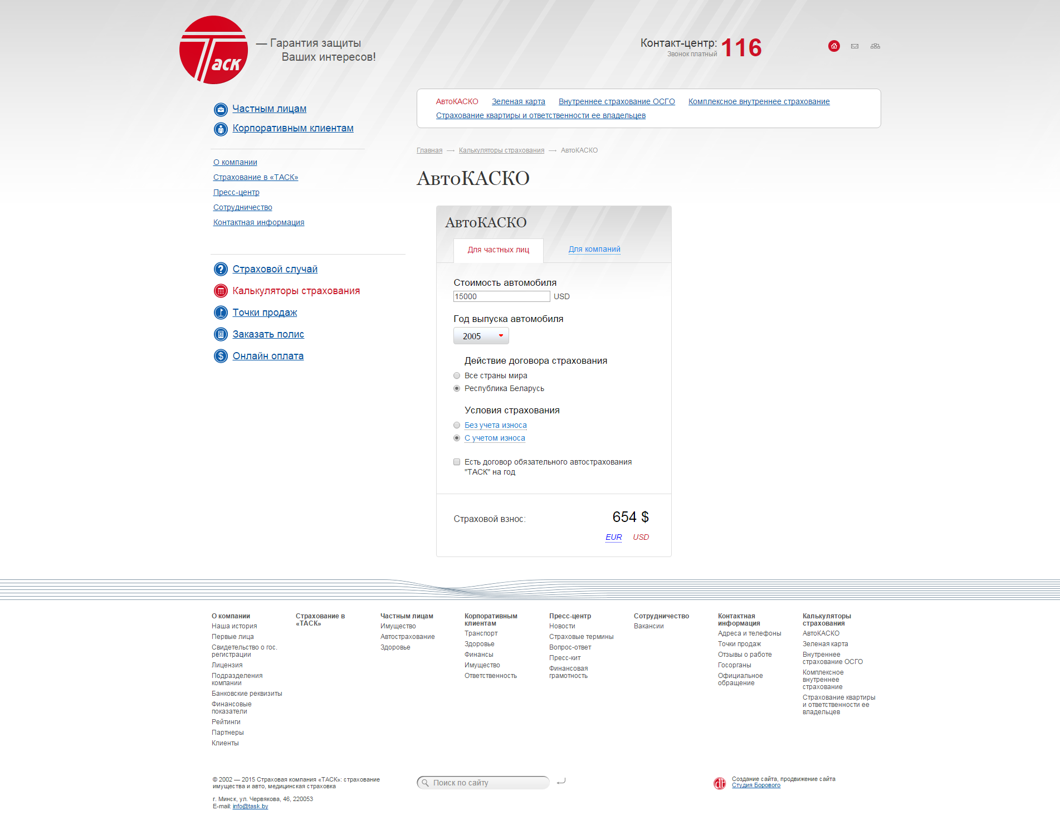Open Новости footer link

[x=562, y=626]
